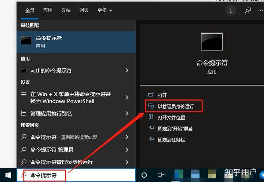
Task: Click the shield icon for run as administrator
Action: tap(151, 106)
